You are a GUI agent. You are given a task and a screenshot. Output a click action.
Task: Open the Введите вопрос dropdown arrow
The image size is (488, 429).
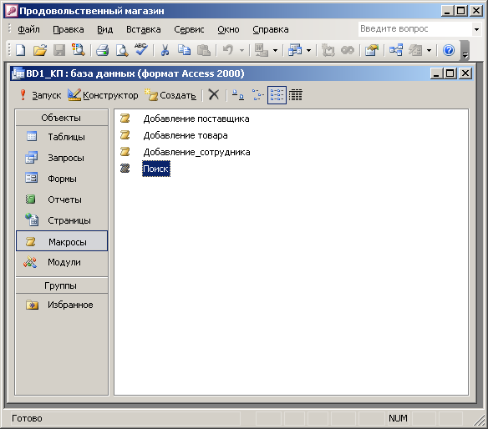(476, 29)
